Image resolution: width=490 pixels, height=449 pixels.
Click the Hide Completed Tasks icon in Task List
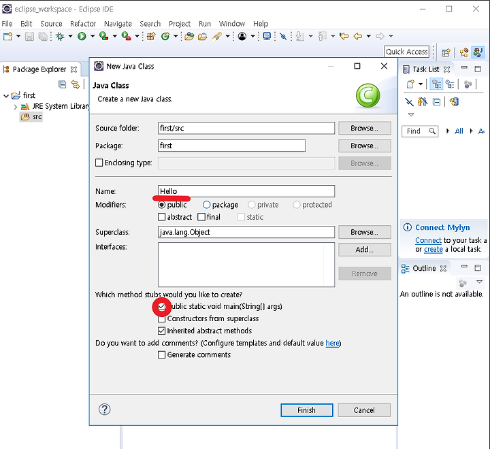click(x=409, y=102)
